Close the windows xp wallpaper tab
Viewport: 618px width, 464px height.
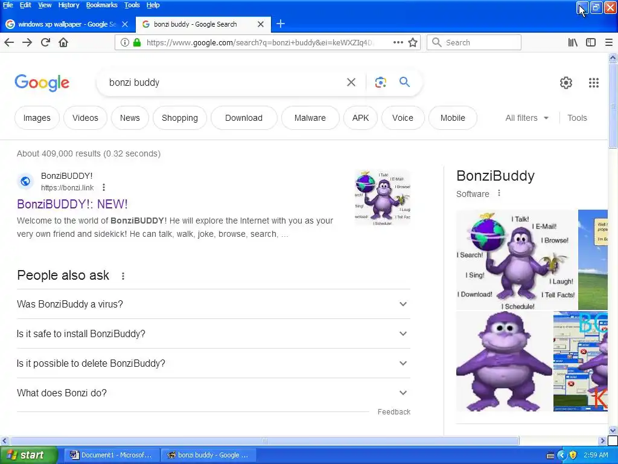point(125,24)
